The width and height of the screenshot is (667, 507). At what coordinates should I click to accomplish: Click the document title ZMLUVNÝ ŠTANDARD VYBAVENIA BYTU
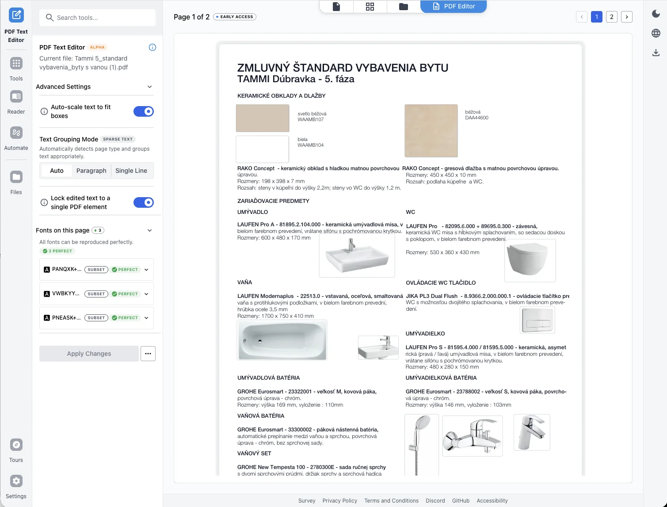pos(343,68)
